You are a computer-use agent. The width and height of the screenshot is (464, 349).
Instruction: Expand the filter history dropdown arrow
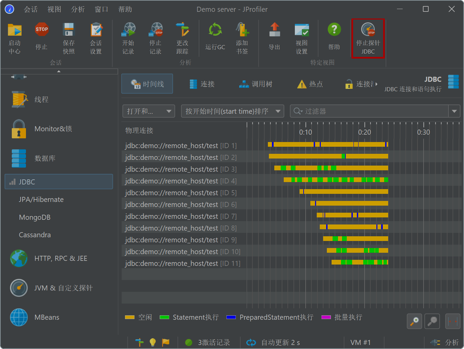pyautogui.click(x=454, y=111)
